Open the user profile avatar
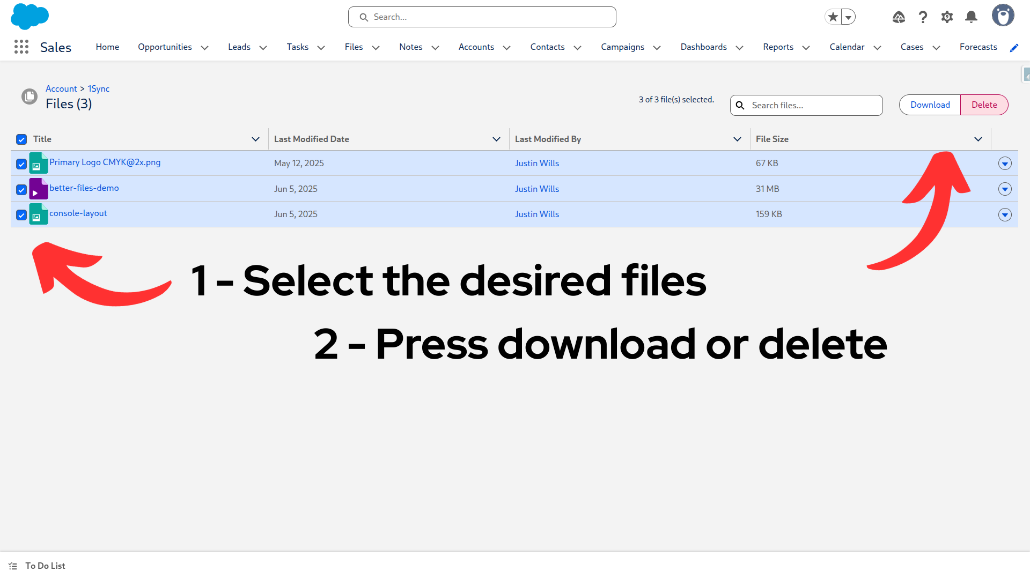1030x579 pixels. coord(1003,16)
